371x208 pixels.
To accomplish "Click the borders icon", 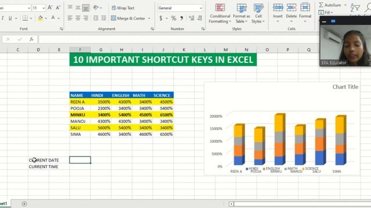I will tap(25, 18).
